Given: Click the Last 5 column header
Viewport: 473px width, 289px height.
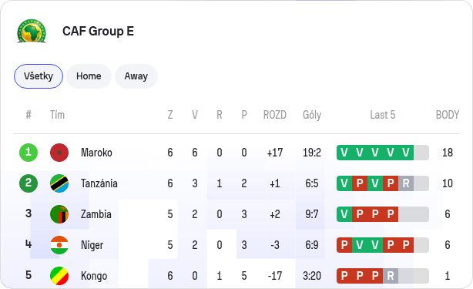Looking at the screenshot, I should [x=383, y=115].
